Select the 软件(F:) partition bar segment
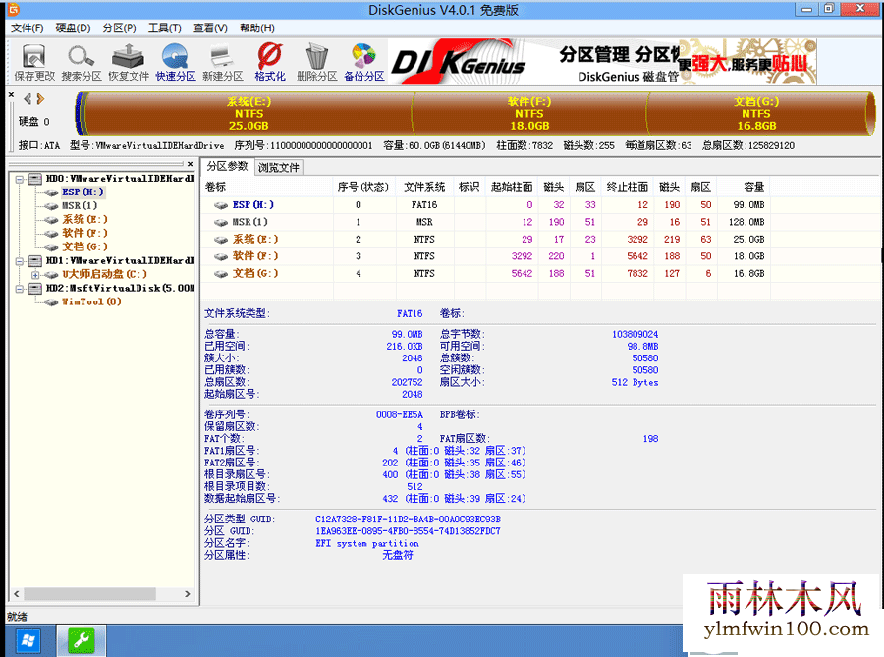 [529, 113]
